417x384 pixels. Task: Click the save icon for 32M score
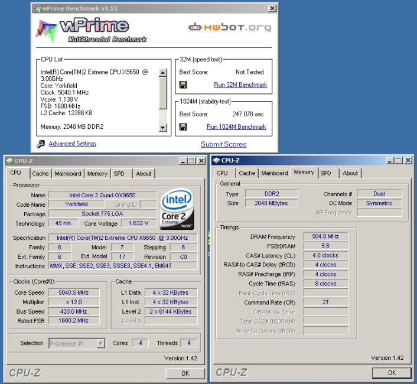[x=183, y=85]
